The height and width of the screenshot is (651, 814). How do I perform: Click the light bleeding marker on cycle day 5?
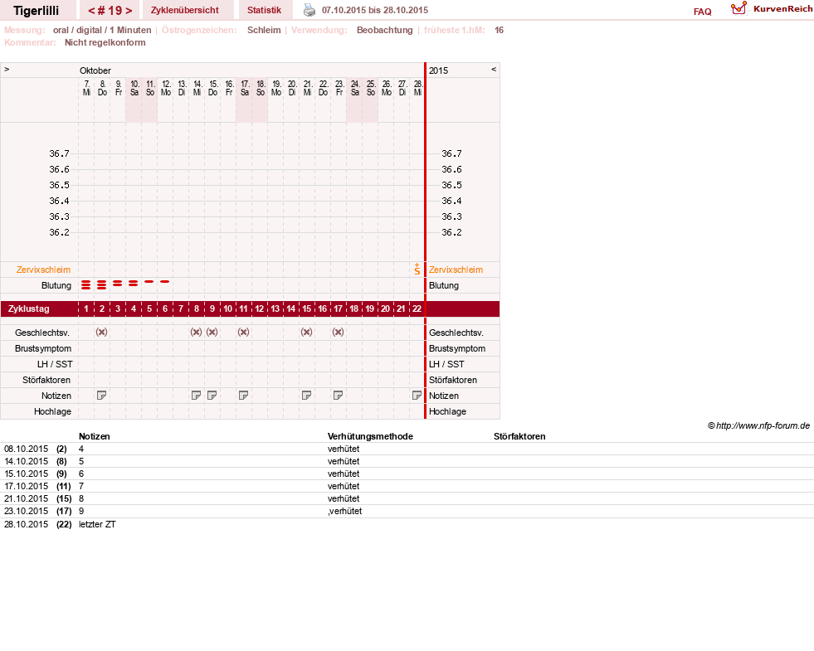[149, 282]
